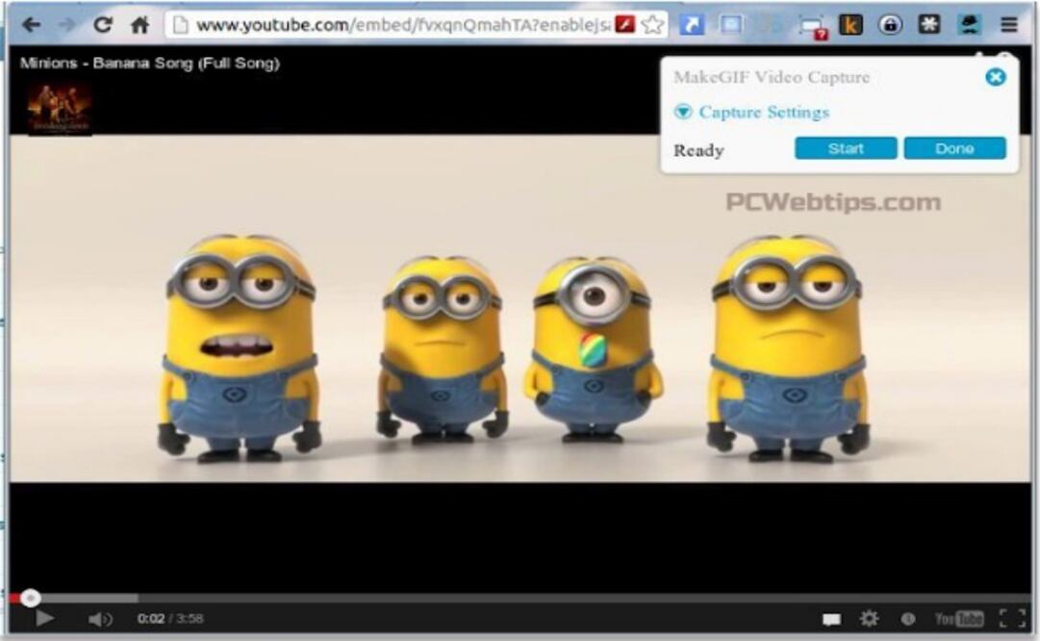
Task: Reload the page with the refresh icon
Action: (x=103, y=25)
